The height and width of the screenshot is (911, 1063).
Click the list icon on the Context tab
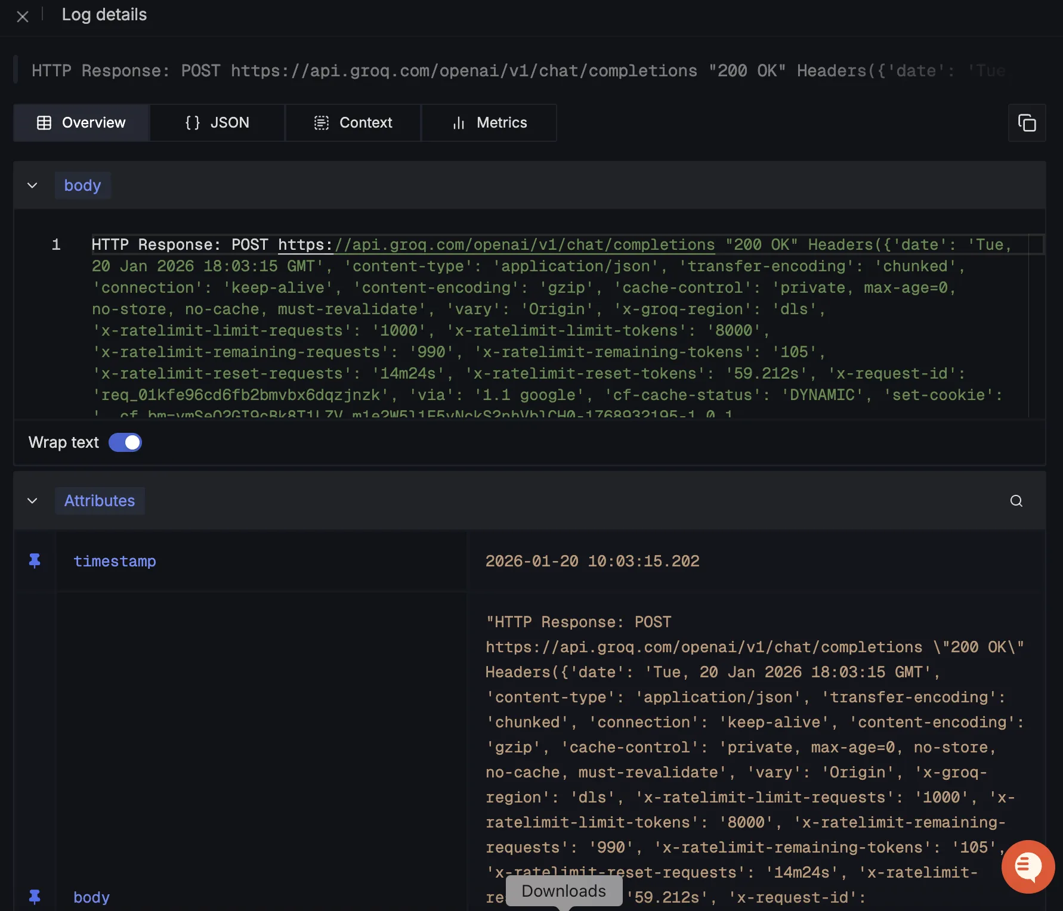pos(321,122)
